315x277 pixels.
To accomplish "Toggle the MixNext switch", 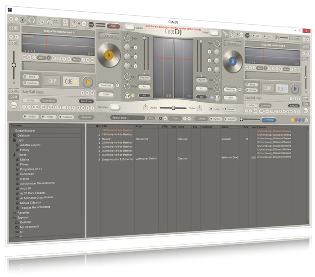I will [115, 107].
